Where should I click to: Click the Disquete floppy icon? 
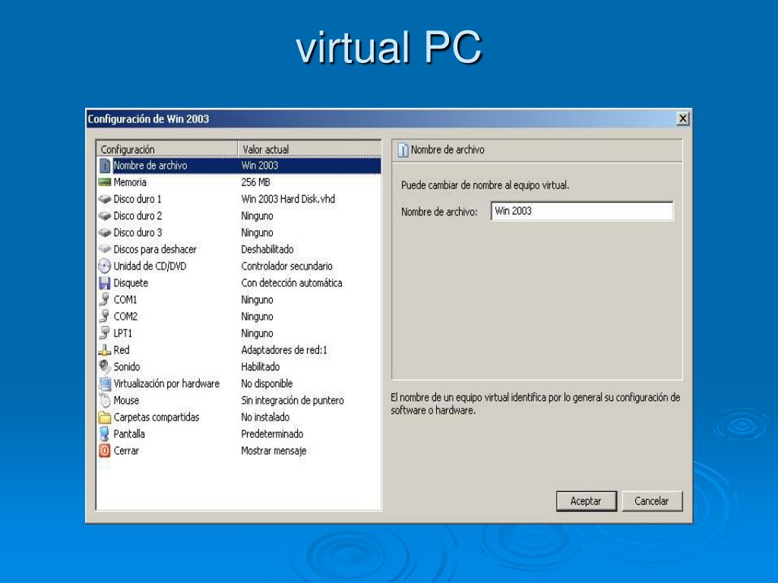[105, 283]
